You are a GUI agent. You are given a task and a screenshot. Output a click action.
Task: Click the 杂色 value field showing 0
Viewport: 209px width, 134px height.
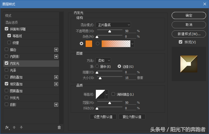click(x=130, y=36)
